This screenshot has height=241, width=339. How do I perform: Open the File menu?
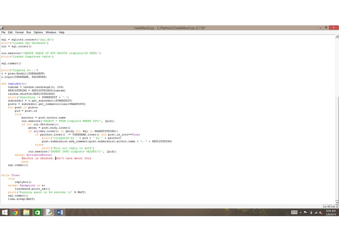tap(3, 32)
